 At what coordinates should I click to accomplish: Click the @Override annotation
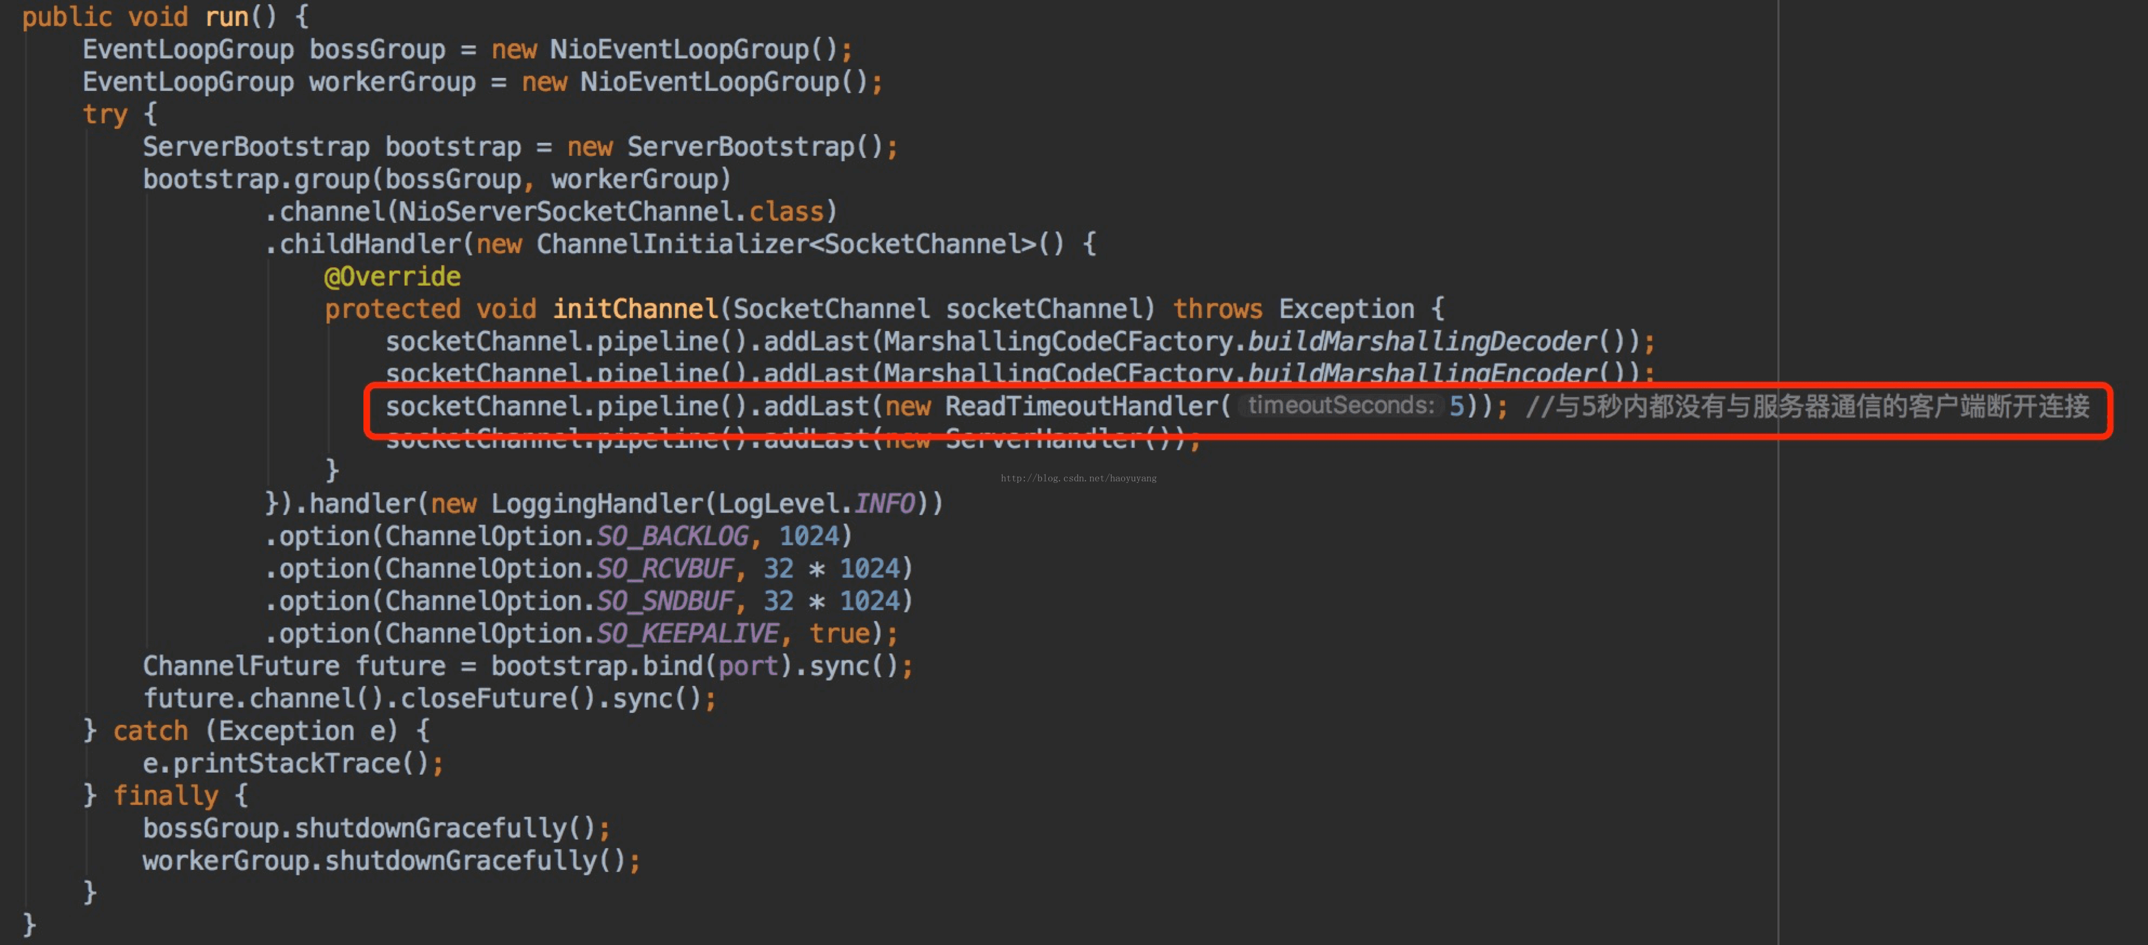392,276
